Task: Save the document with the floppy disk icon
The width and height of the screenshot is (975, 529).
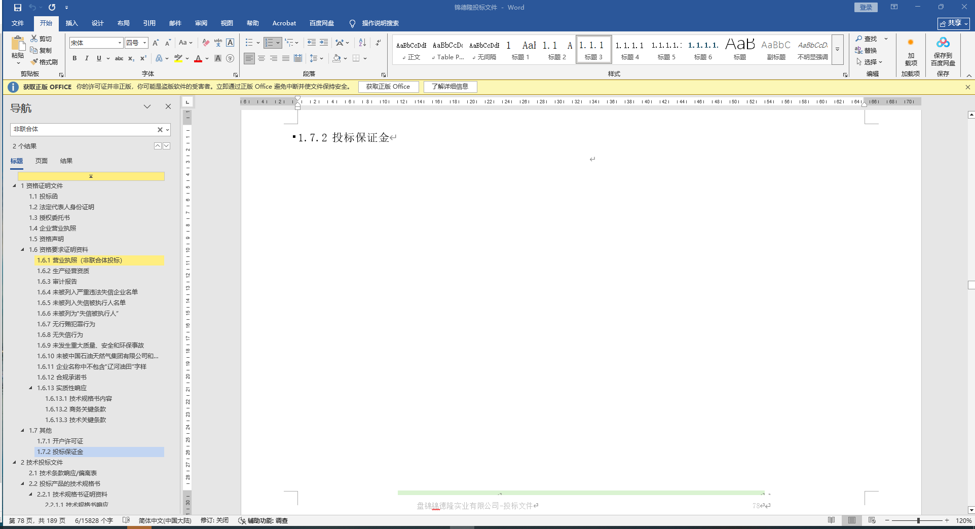Action: [18, 8]
